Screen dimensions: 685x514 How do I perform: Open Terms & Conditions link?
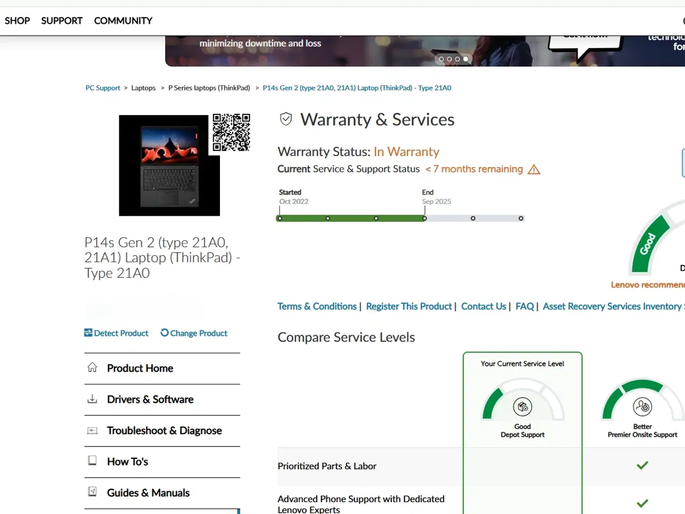click(317, 306)
